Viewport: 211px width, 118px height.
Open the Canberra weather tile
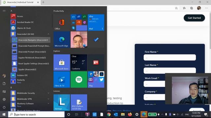tap(79, 63)
